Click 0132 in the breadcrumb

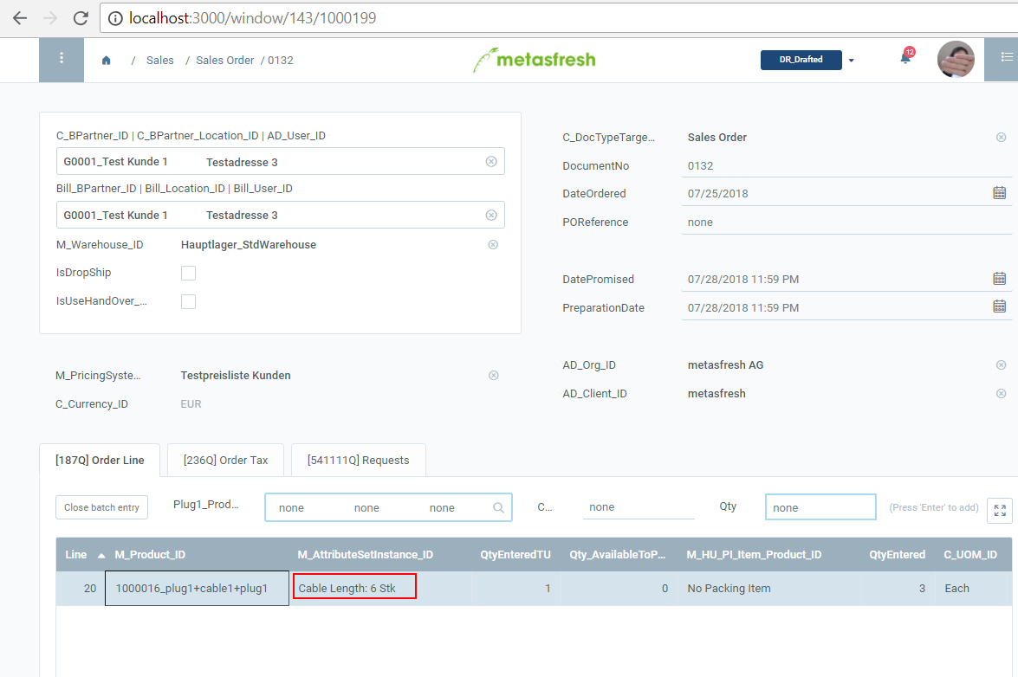tap(281, 61)
